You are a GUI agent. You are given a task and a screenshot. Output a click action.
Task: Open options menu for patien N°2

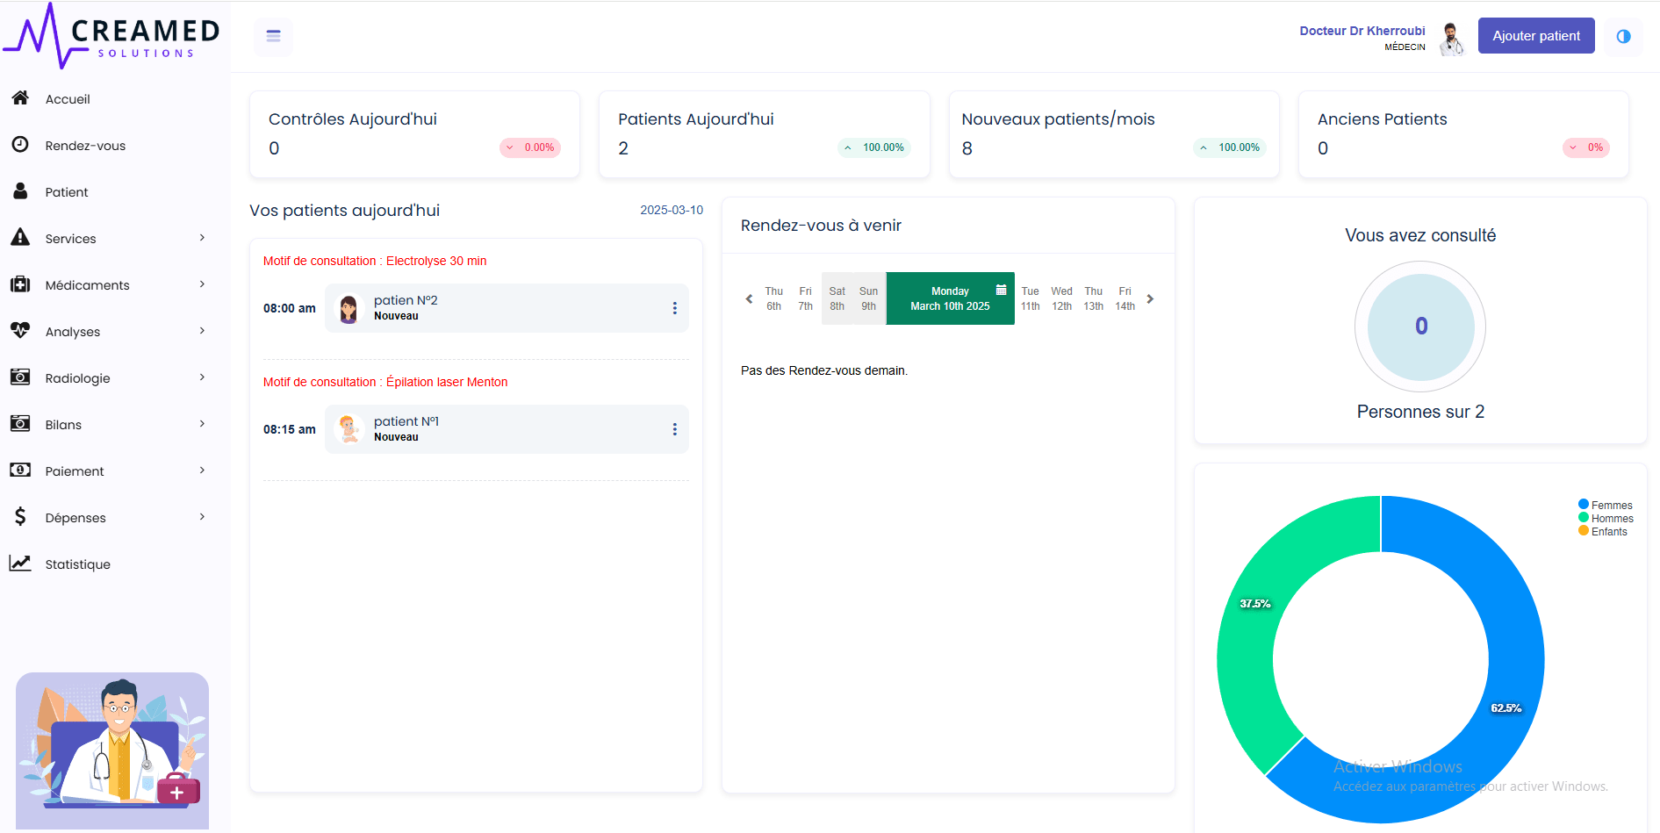click(x=674, y=308)
